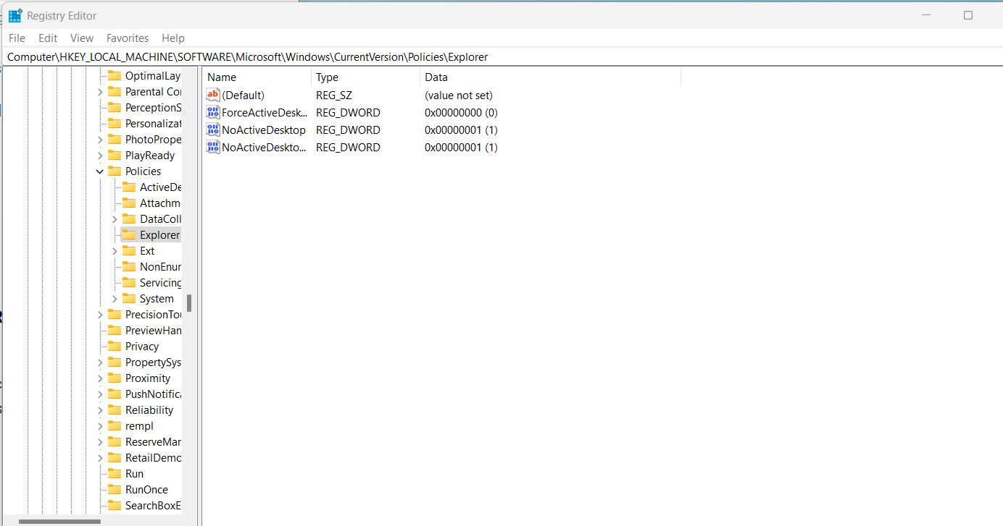Click the folder icon of Privacy key
The height and width of the screenshot is (526, 1003).
[115, 346]
